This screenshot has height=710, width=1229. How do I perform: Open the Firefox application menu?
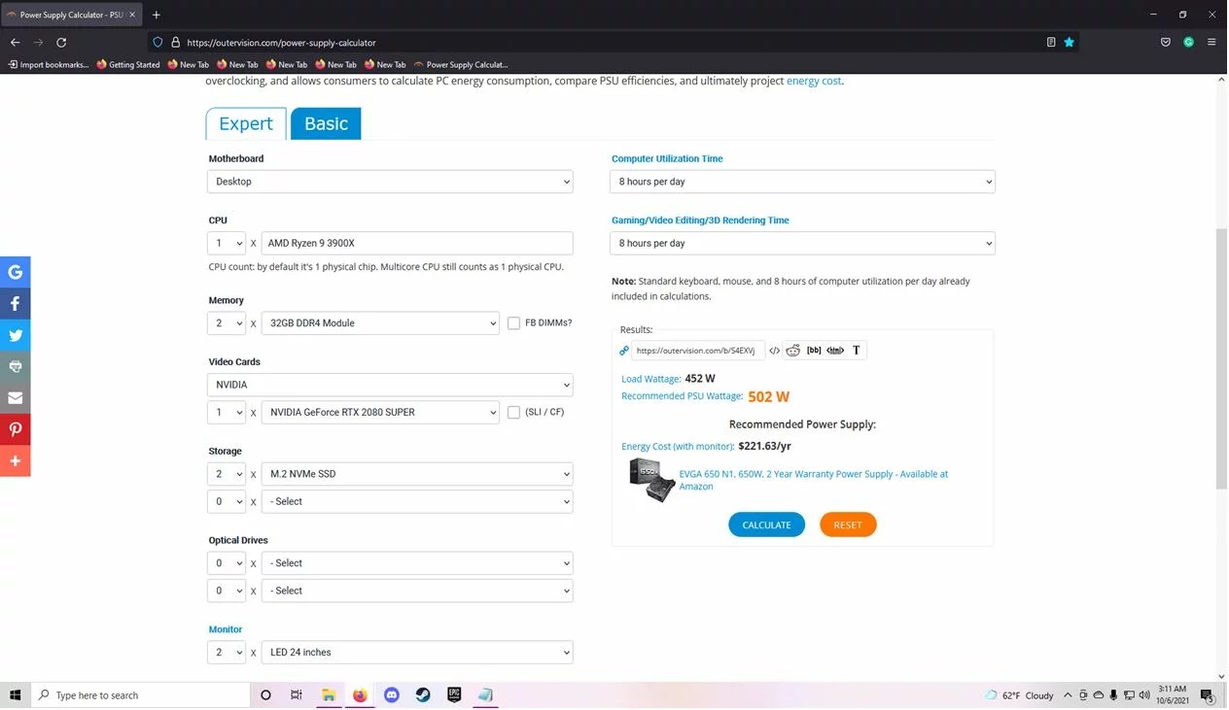pos(1211,42)
